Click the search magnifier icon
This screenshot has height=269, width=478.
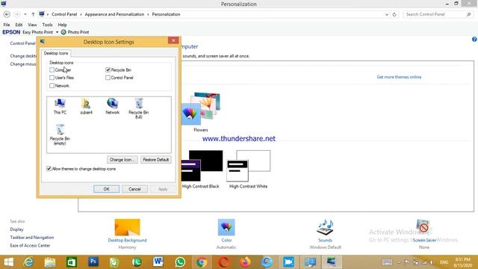[468, 14]
